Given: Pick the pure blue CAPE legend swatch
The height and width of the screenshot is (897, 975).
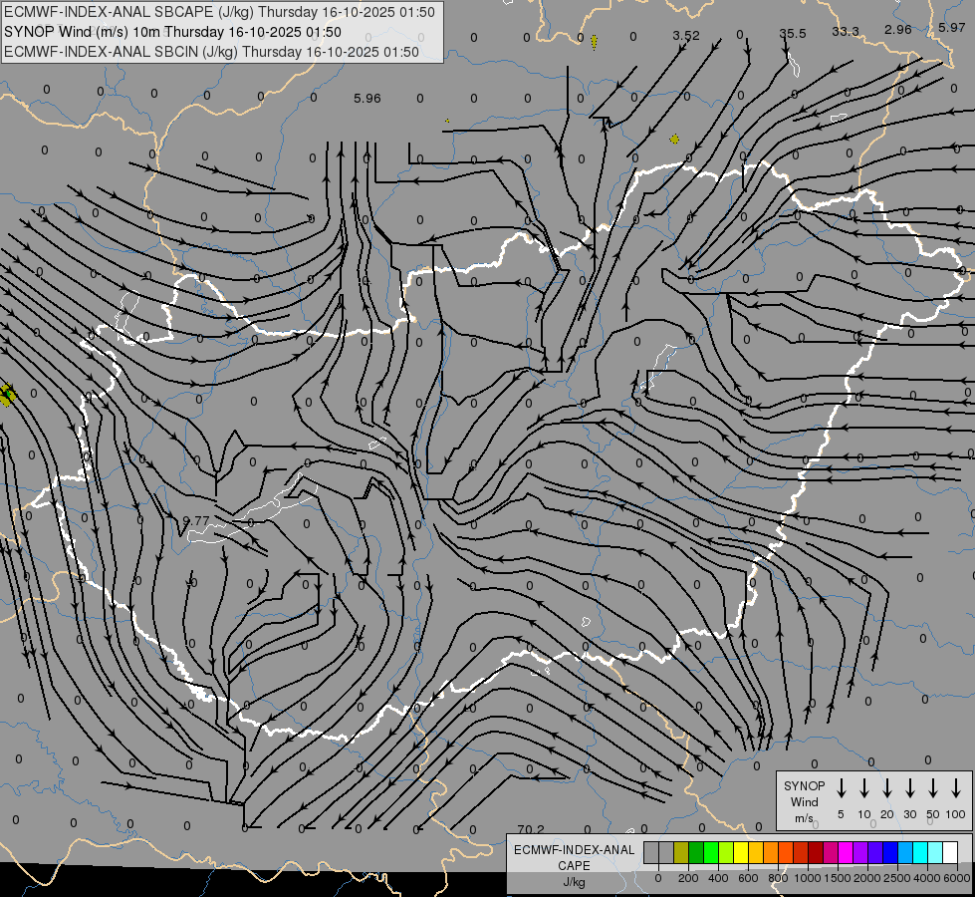Looking at the screenshot, I should [891, 852].
